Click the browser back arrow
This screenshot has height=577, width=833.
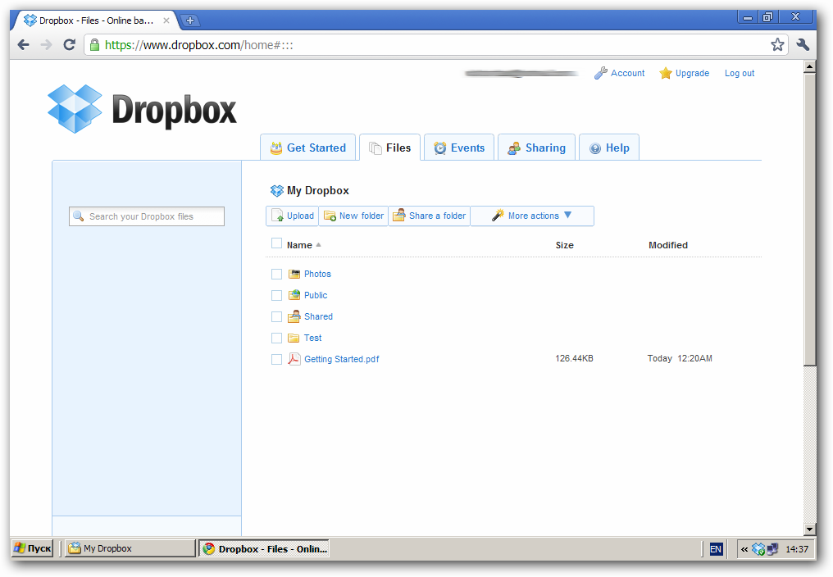coord(24,44)
